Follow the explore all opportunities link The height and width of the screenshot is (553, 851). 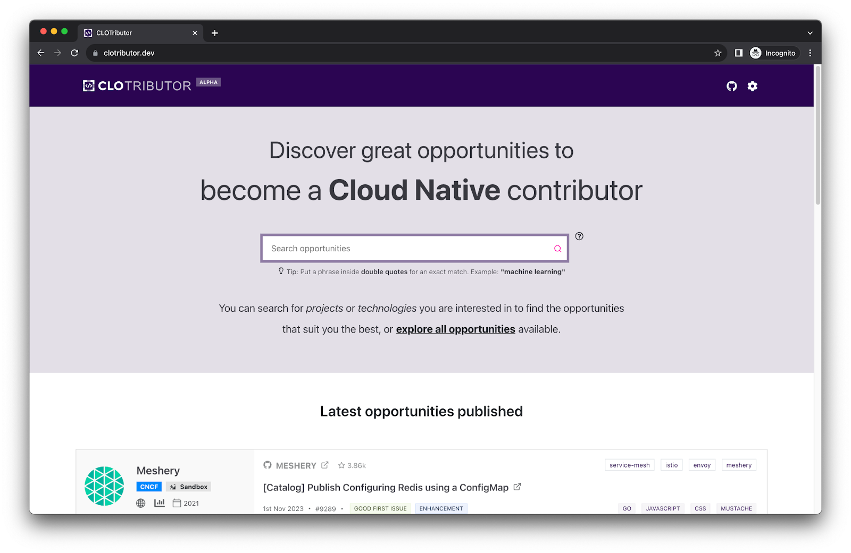pos(455,329)
